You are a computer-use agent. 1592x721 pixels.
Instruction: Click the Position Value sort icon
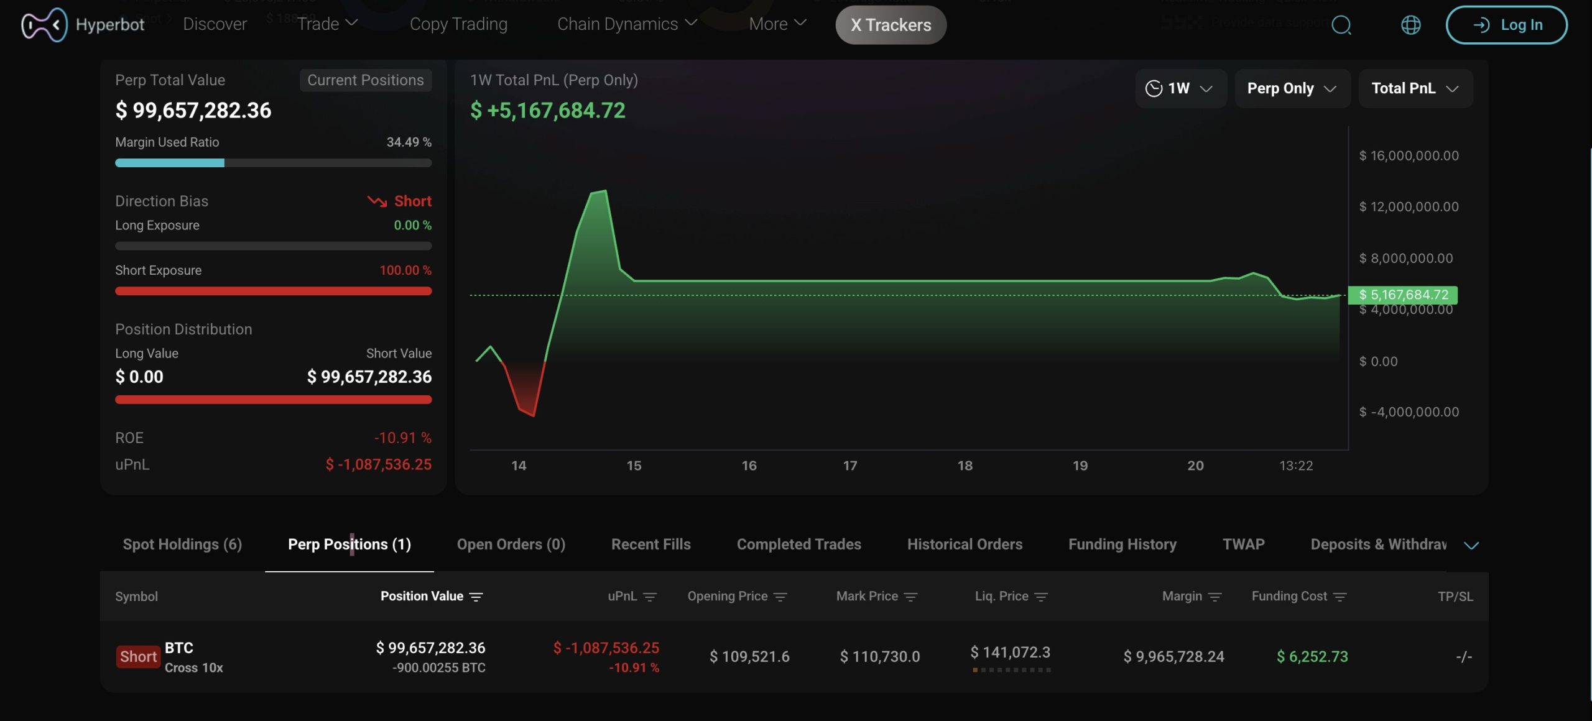(476, 597)
